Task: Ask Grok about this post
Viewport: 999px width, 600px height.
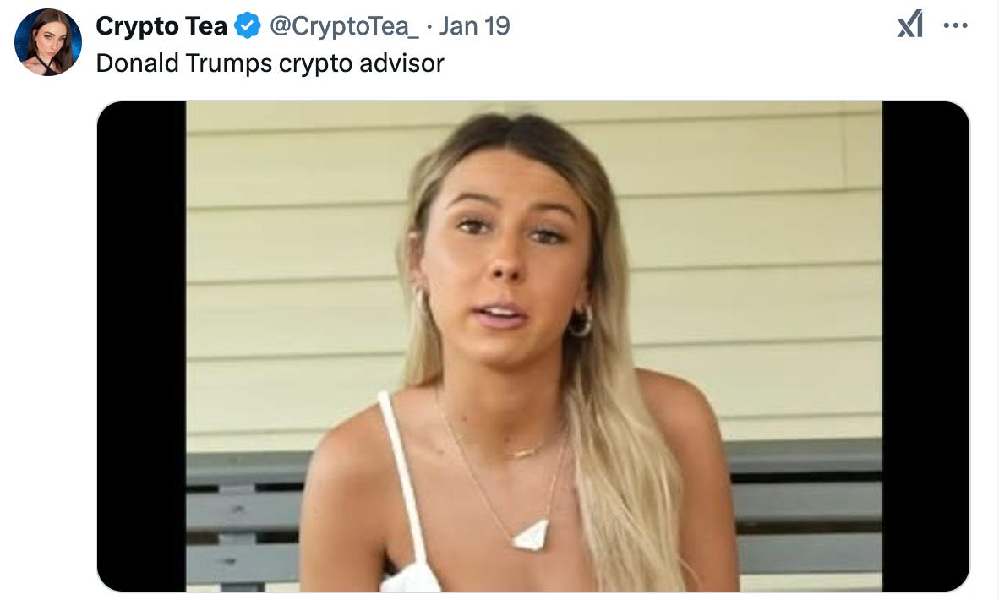Action: click(909, 25)
